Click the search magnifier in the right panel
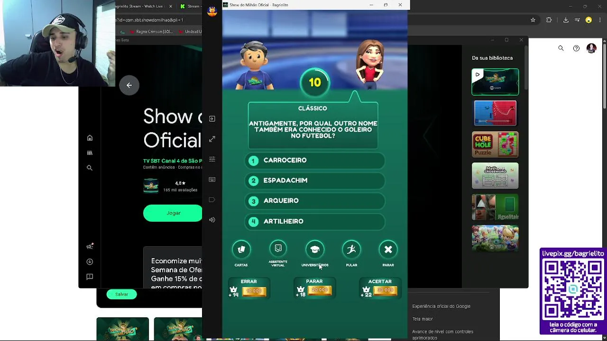Viewport: 607px width, 341px height. pyautogui.click(x=561, y=48)
